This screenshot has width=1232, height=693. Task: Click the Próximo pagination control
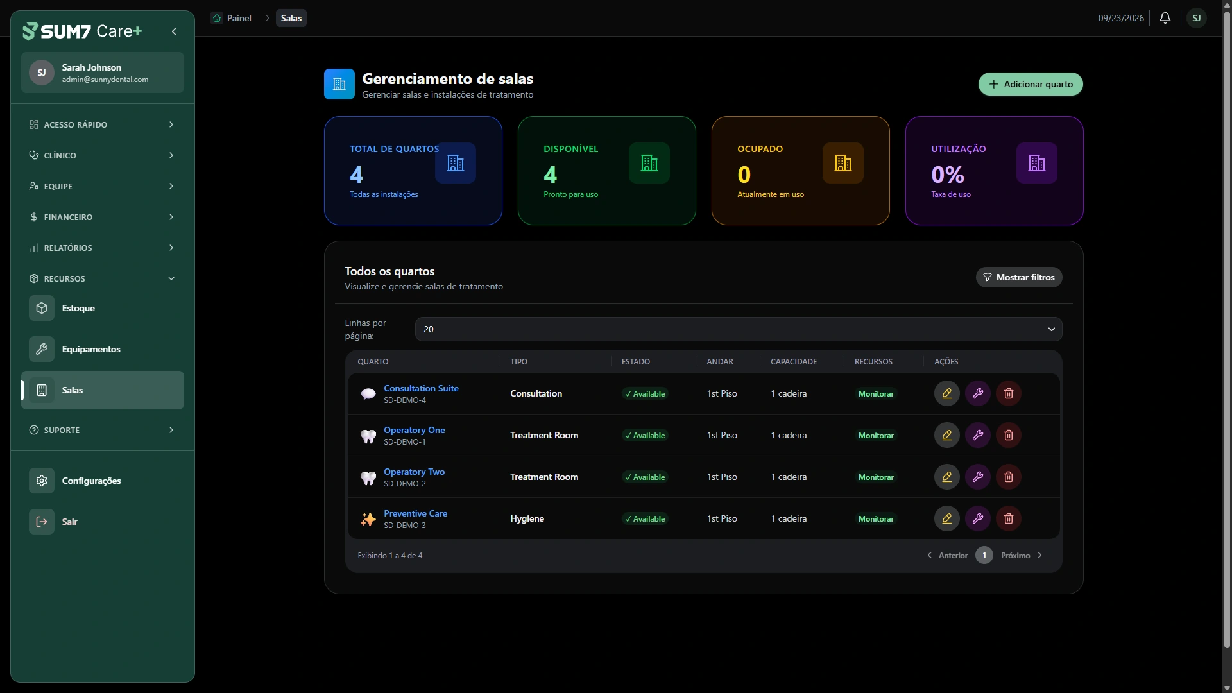pos(1022,556)
